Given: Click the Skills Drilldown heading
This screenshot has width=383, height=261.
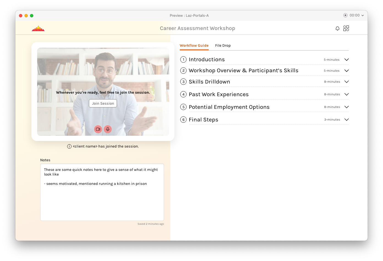Looking at the screenshot, I should click(x=209, y=82).
